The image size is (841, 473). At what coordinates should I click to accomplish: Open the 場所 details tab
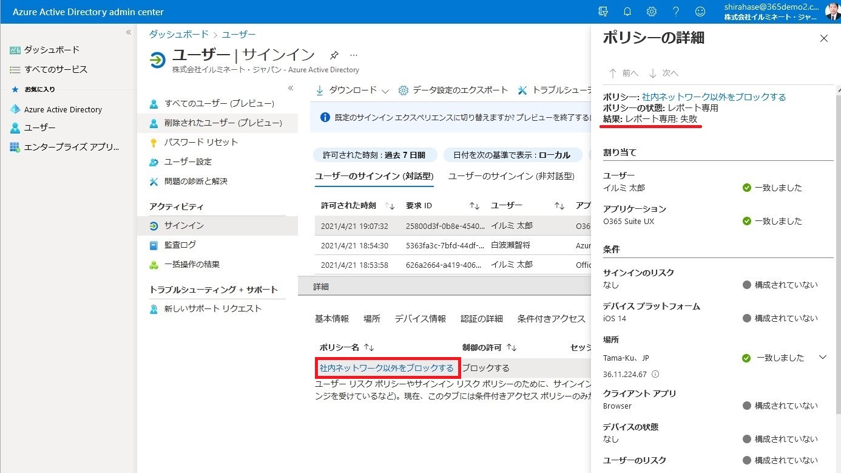click(x=372, y=319)
